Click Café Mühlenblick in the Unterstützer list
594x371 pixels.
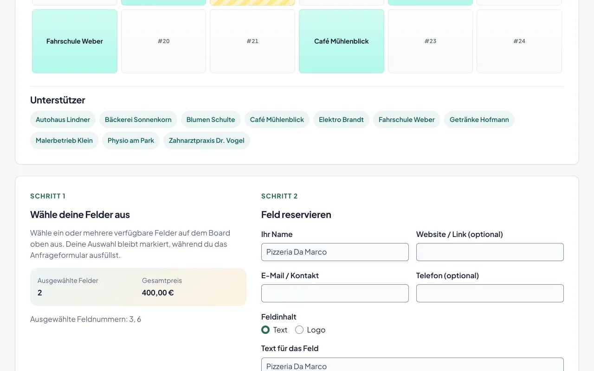pyautogui.click(x=277, y=120)
